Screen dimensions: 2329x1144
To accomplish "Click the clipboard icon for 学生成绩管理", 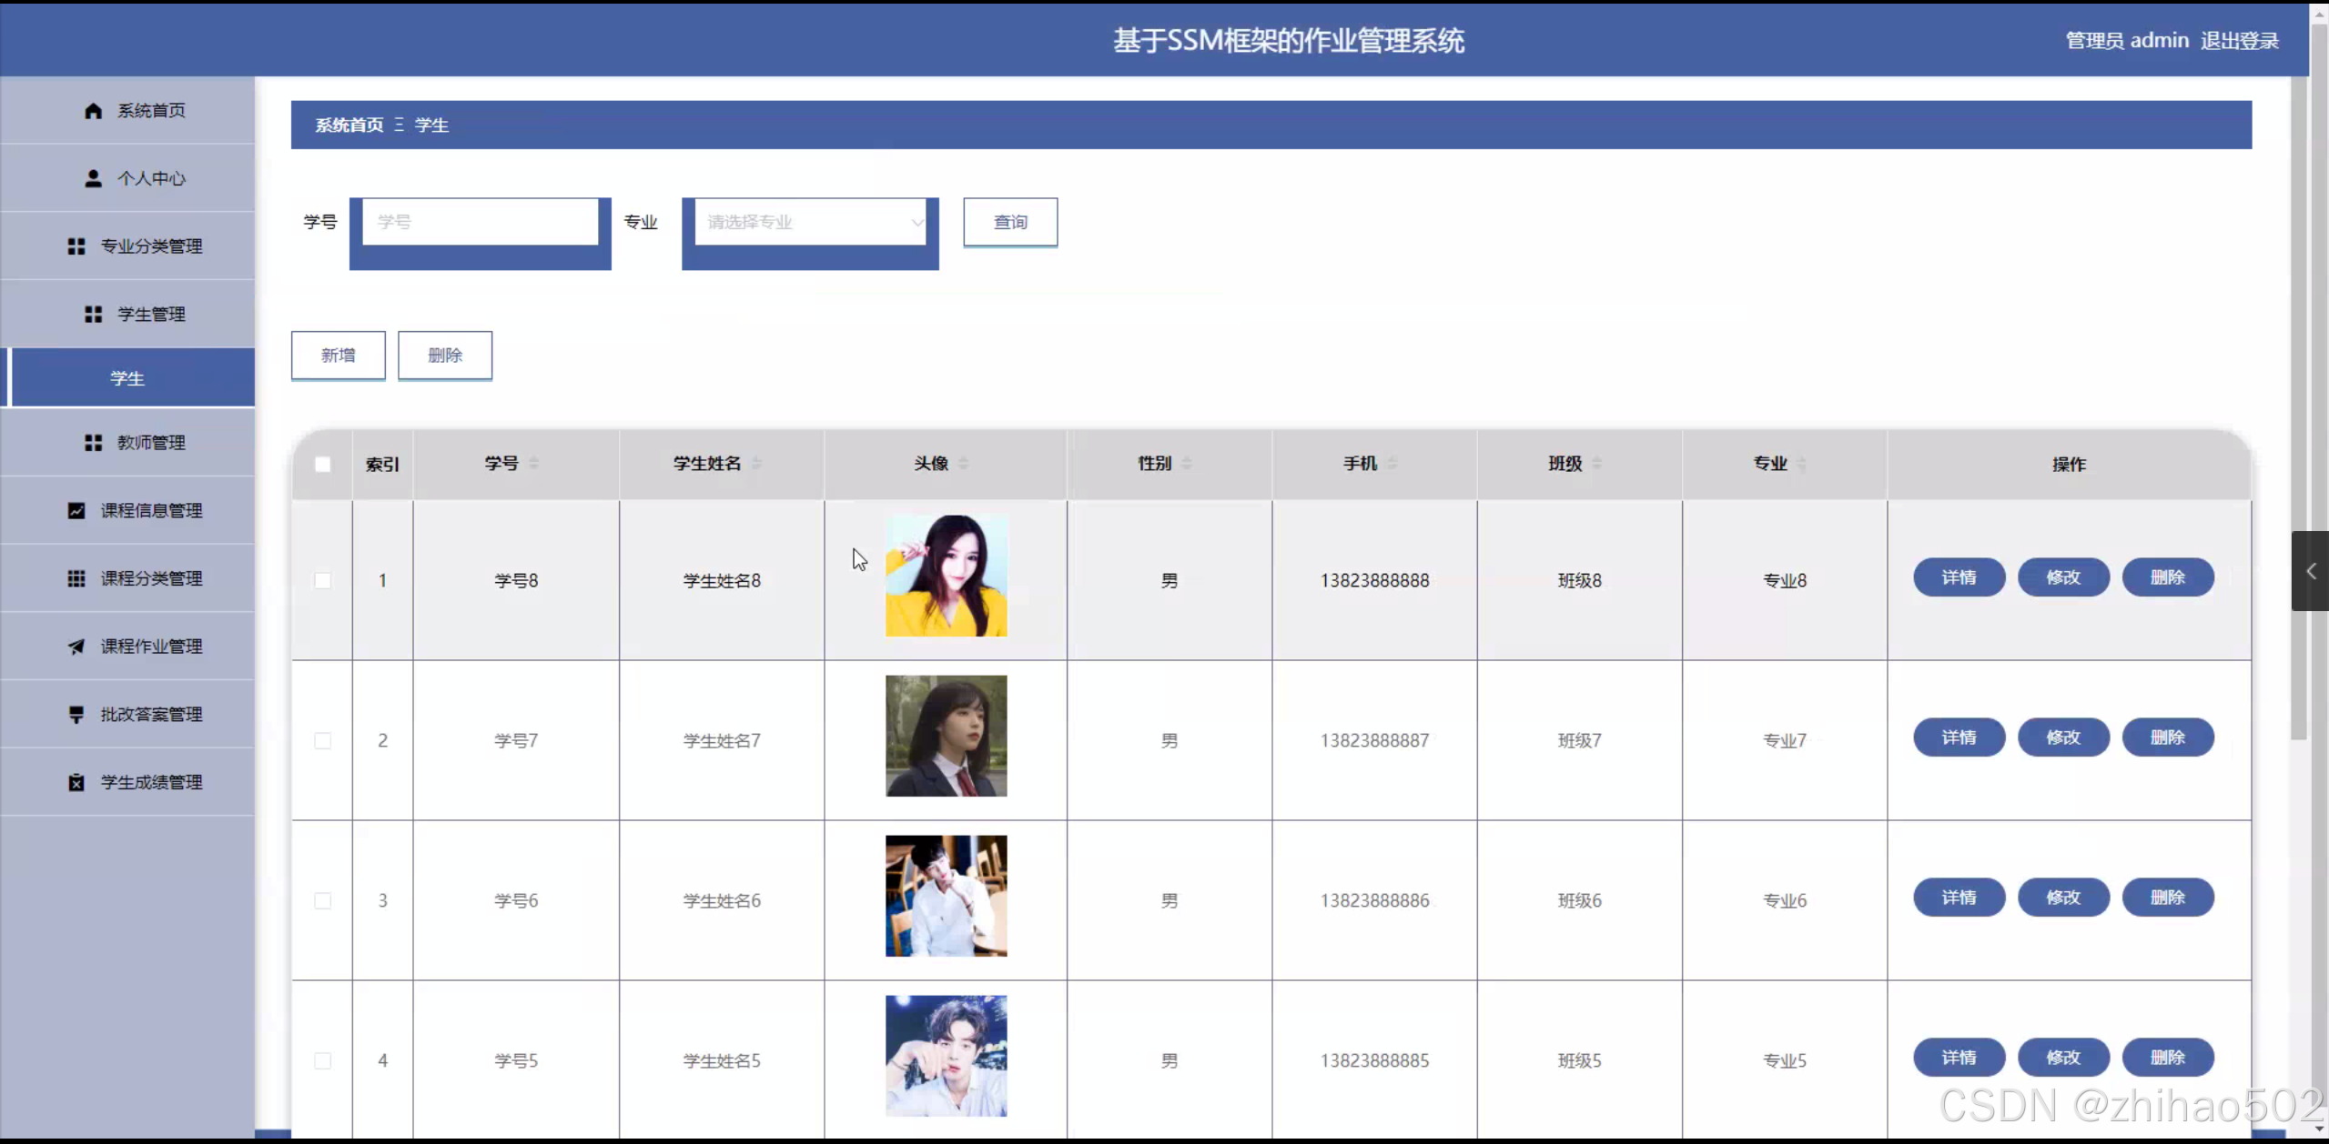I will coord(76,782).
